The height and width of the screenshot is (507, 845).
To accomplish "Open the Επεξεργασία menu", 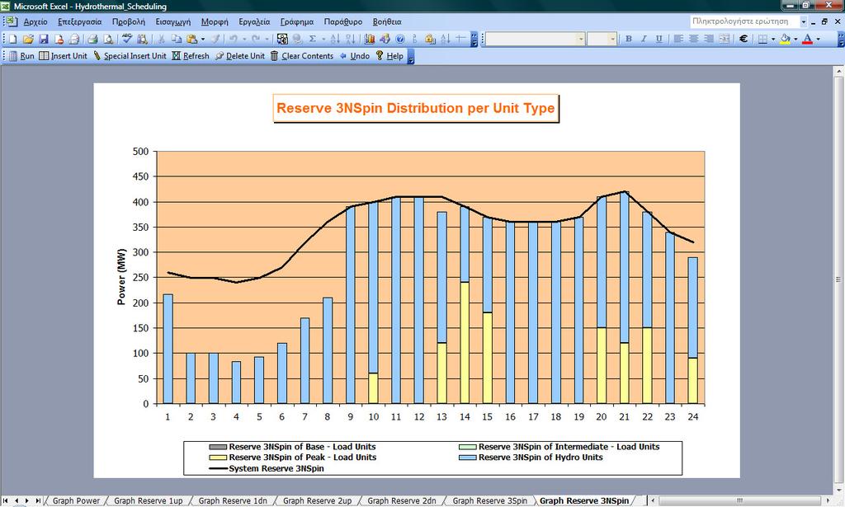I will 80,22.
